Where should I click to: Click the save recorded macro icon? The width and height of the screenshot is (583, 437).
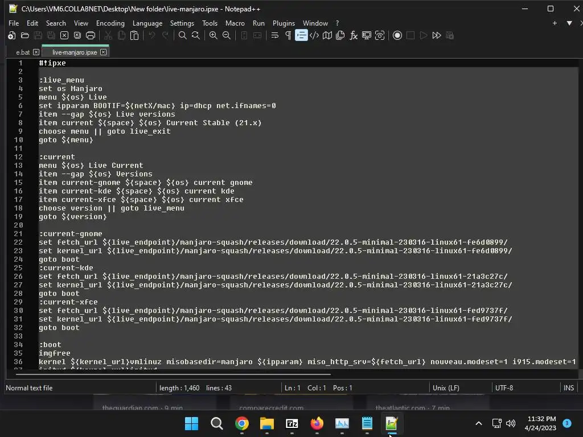point(450,35)
